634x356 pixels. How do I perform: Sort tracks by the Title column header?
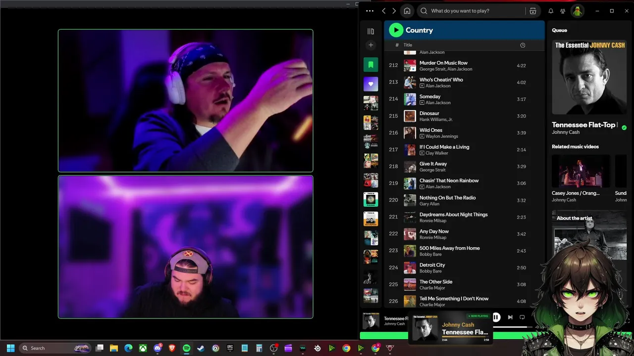tap(408, 45)
